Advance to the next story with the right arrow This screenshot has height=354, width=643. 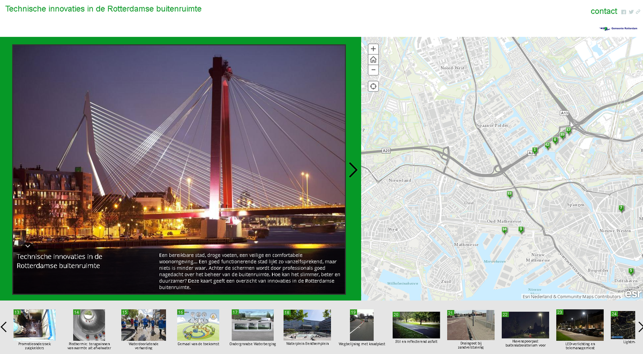pyautogui.click(x=353, y=169)
